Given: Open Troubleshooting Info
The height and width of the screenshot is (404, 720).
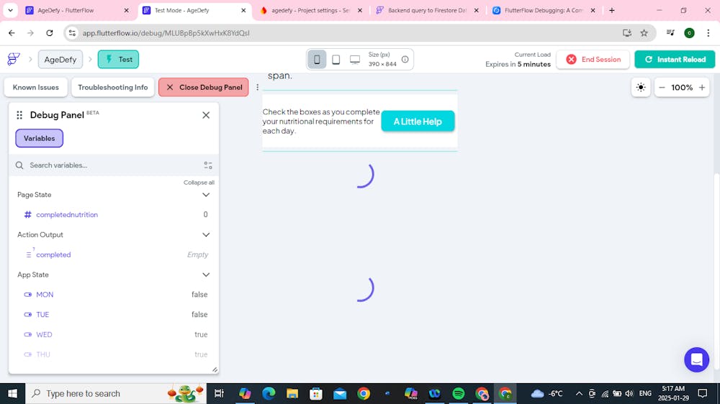Looking at the screenshot, I should (112, 87).
